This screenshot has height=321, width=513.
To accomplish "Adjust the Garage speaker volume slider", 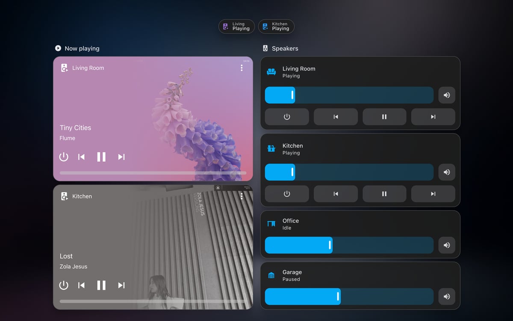I will [x=349, y=297].
